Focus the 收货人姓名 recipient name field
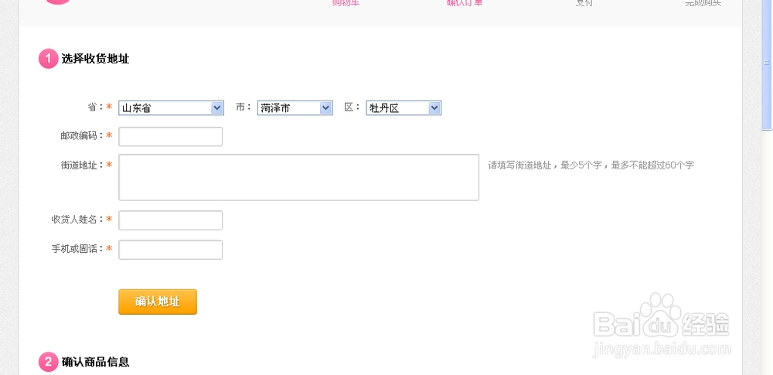 tap(171, 220)
